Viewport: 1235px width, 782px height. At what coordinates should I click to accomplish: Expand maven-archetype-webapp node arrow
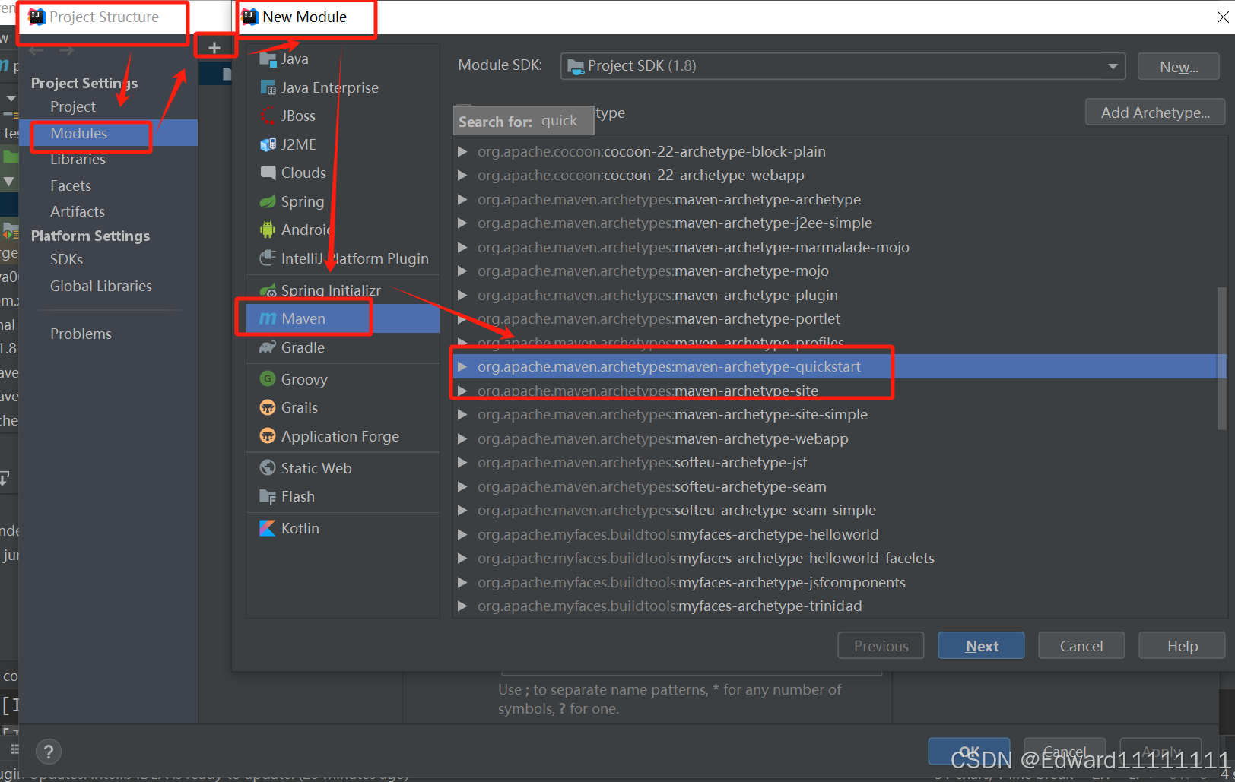tap(462, 438)
